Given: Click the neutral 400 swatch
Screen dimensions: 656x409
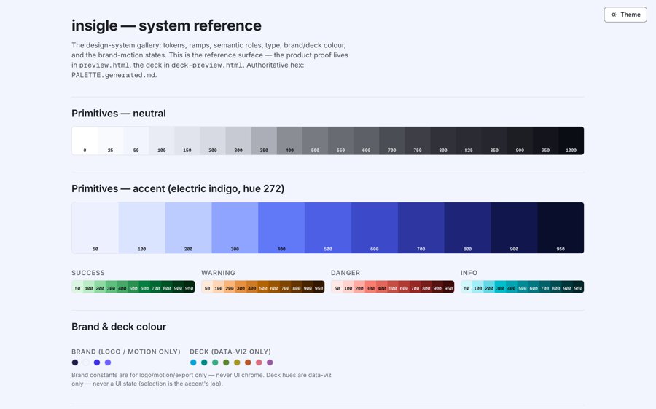Looking at the screenshot, I should (289, 140).
